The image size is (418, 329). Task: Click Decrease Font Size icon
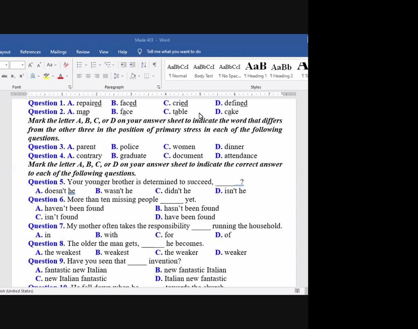click(39, 65)
